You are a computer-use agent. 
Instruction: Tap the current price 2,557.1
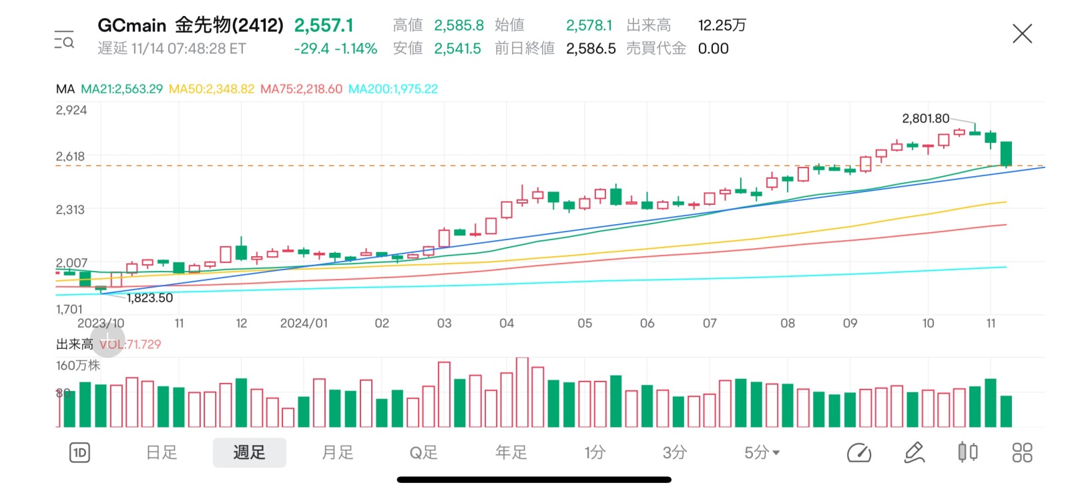click(x=324, y=25)
